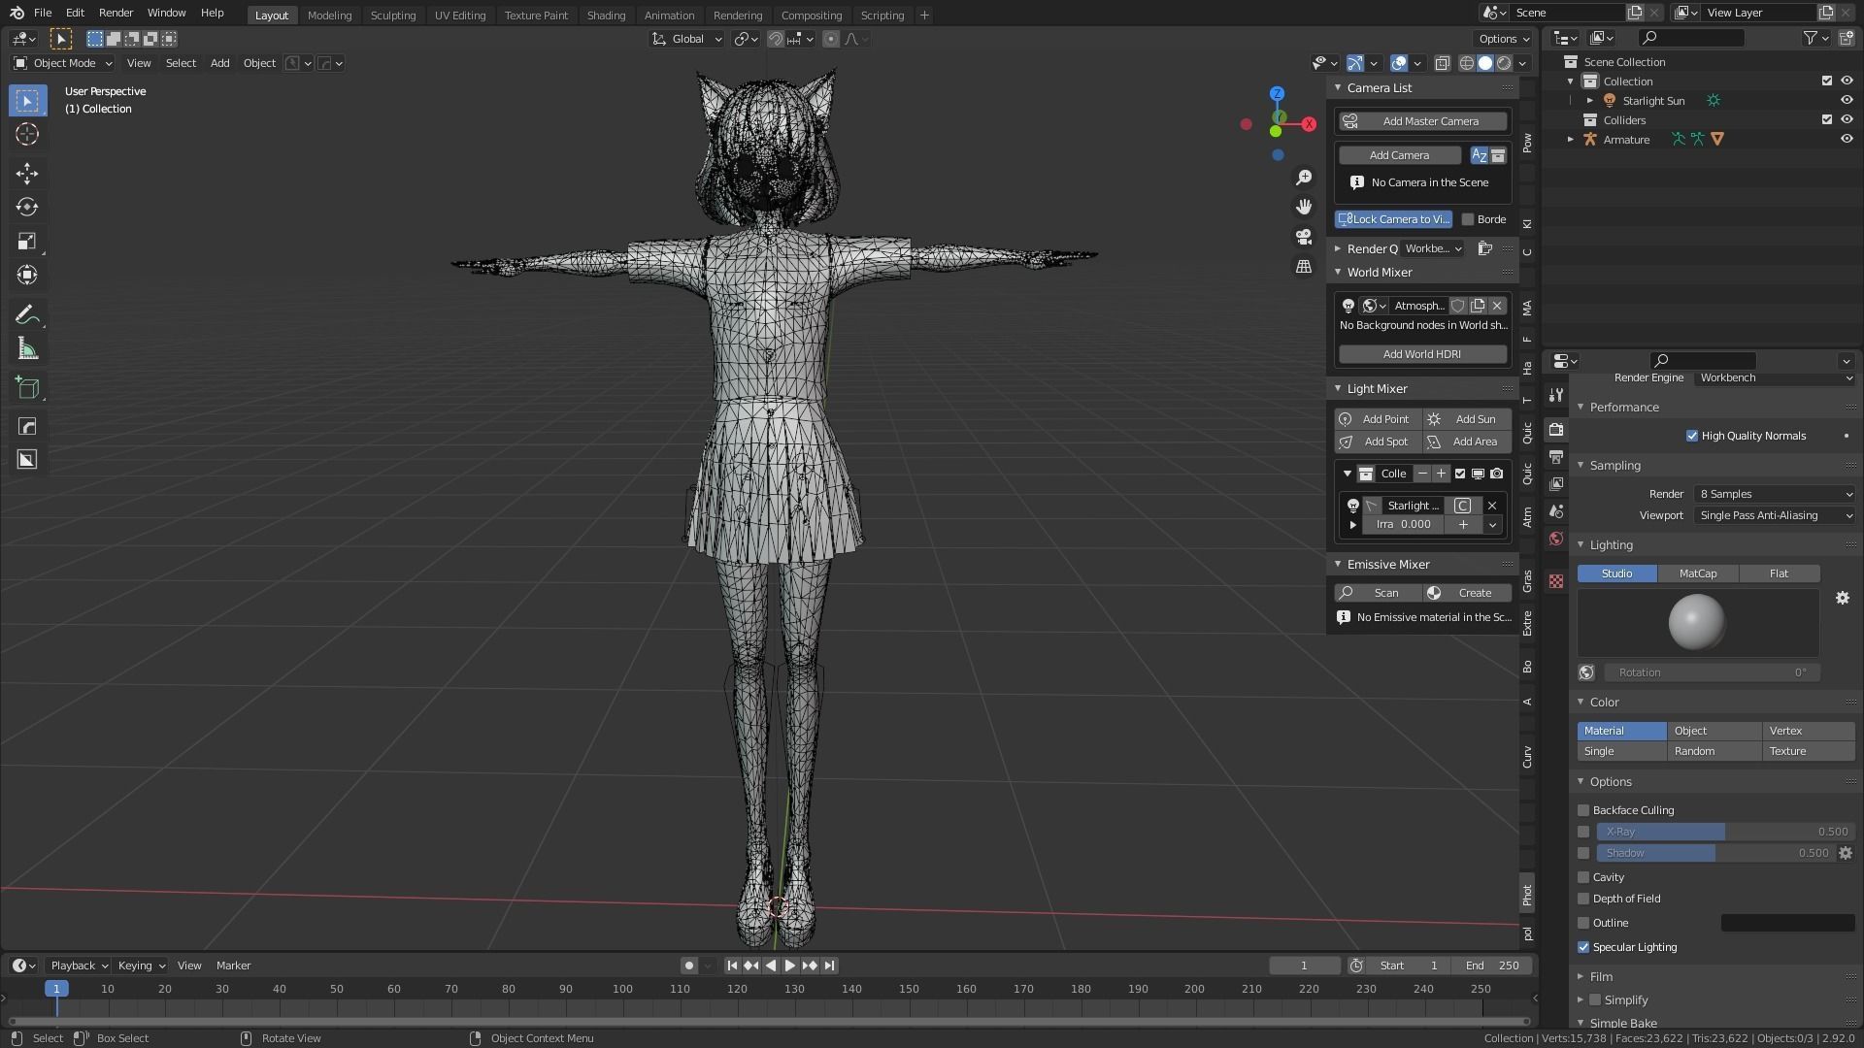Open the Texture properties tab icon
1864x1048 pixels.
coord(1556,581)
